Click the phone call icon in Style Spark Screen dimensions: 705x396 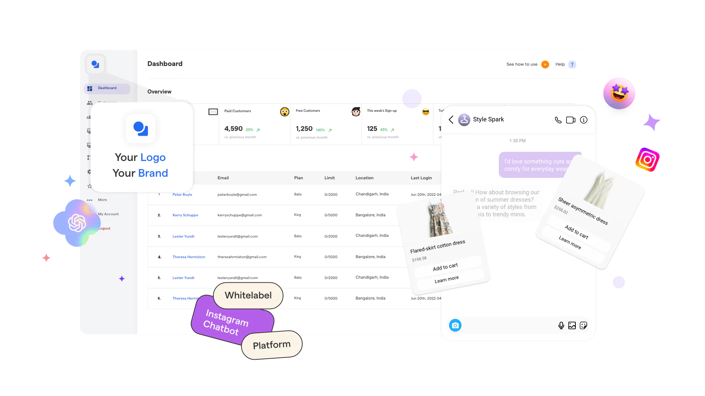coord(558,120)
